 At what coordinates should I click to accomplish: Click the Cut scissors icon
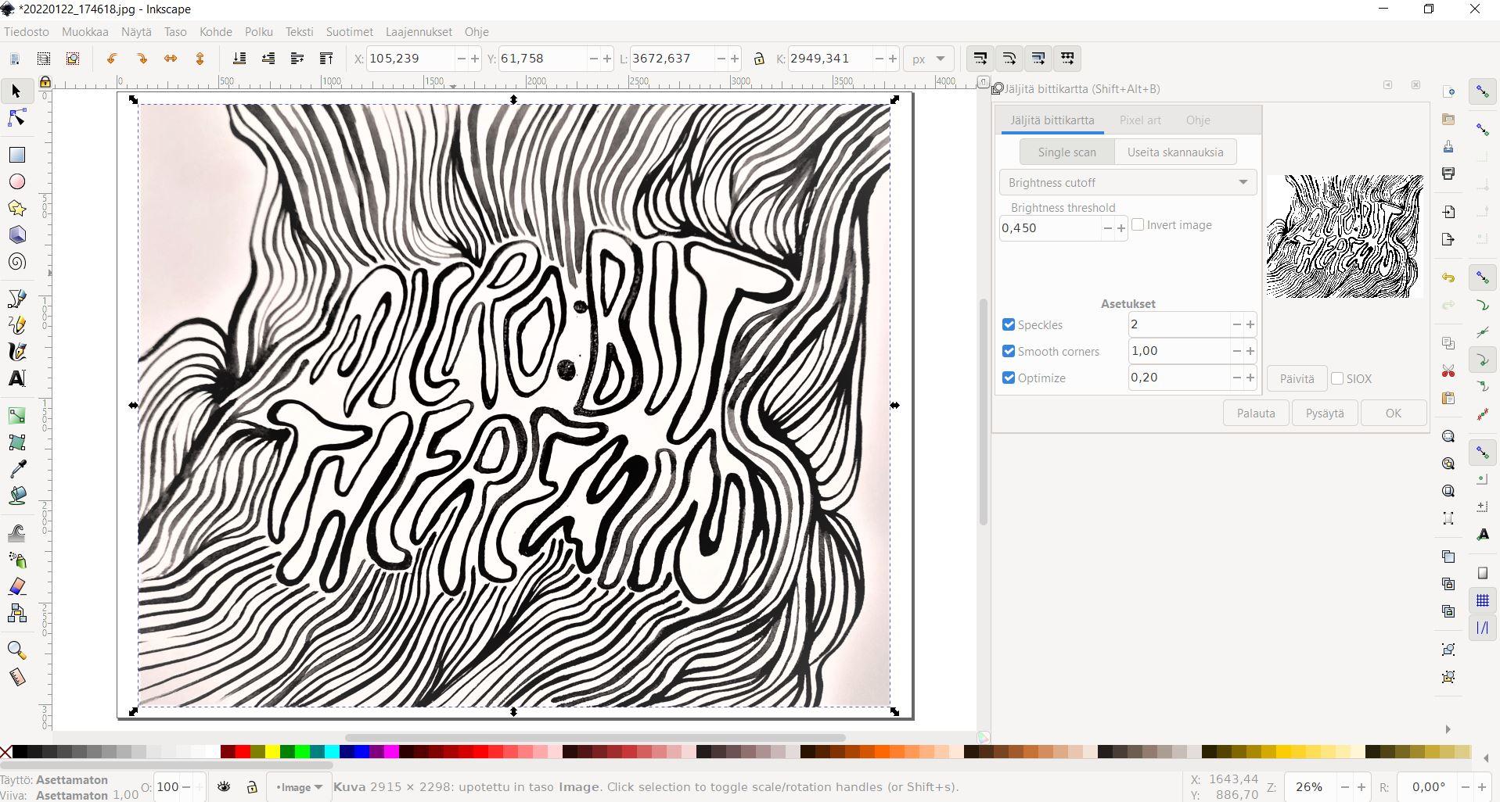coord(1448,371)
